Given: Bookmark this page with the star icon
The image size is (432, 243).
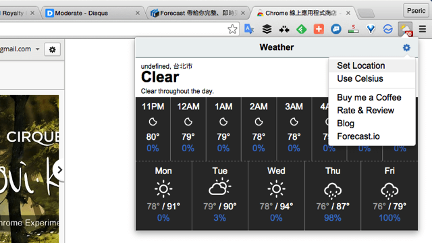Looking at the screenshot, I should coord(232,29).
